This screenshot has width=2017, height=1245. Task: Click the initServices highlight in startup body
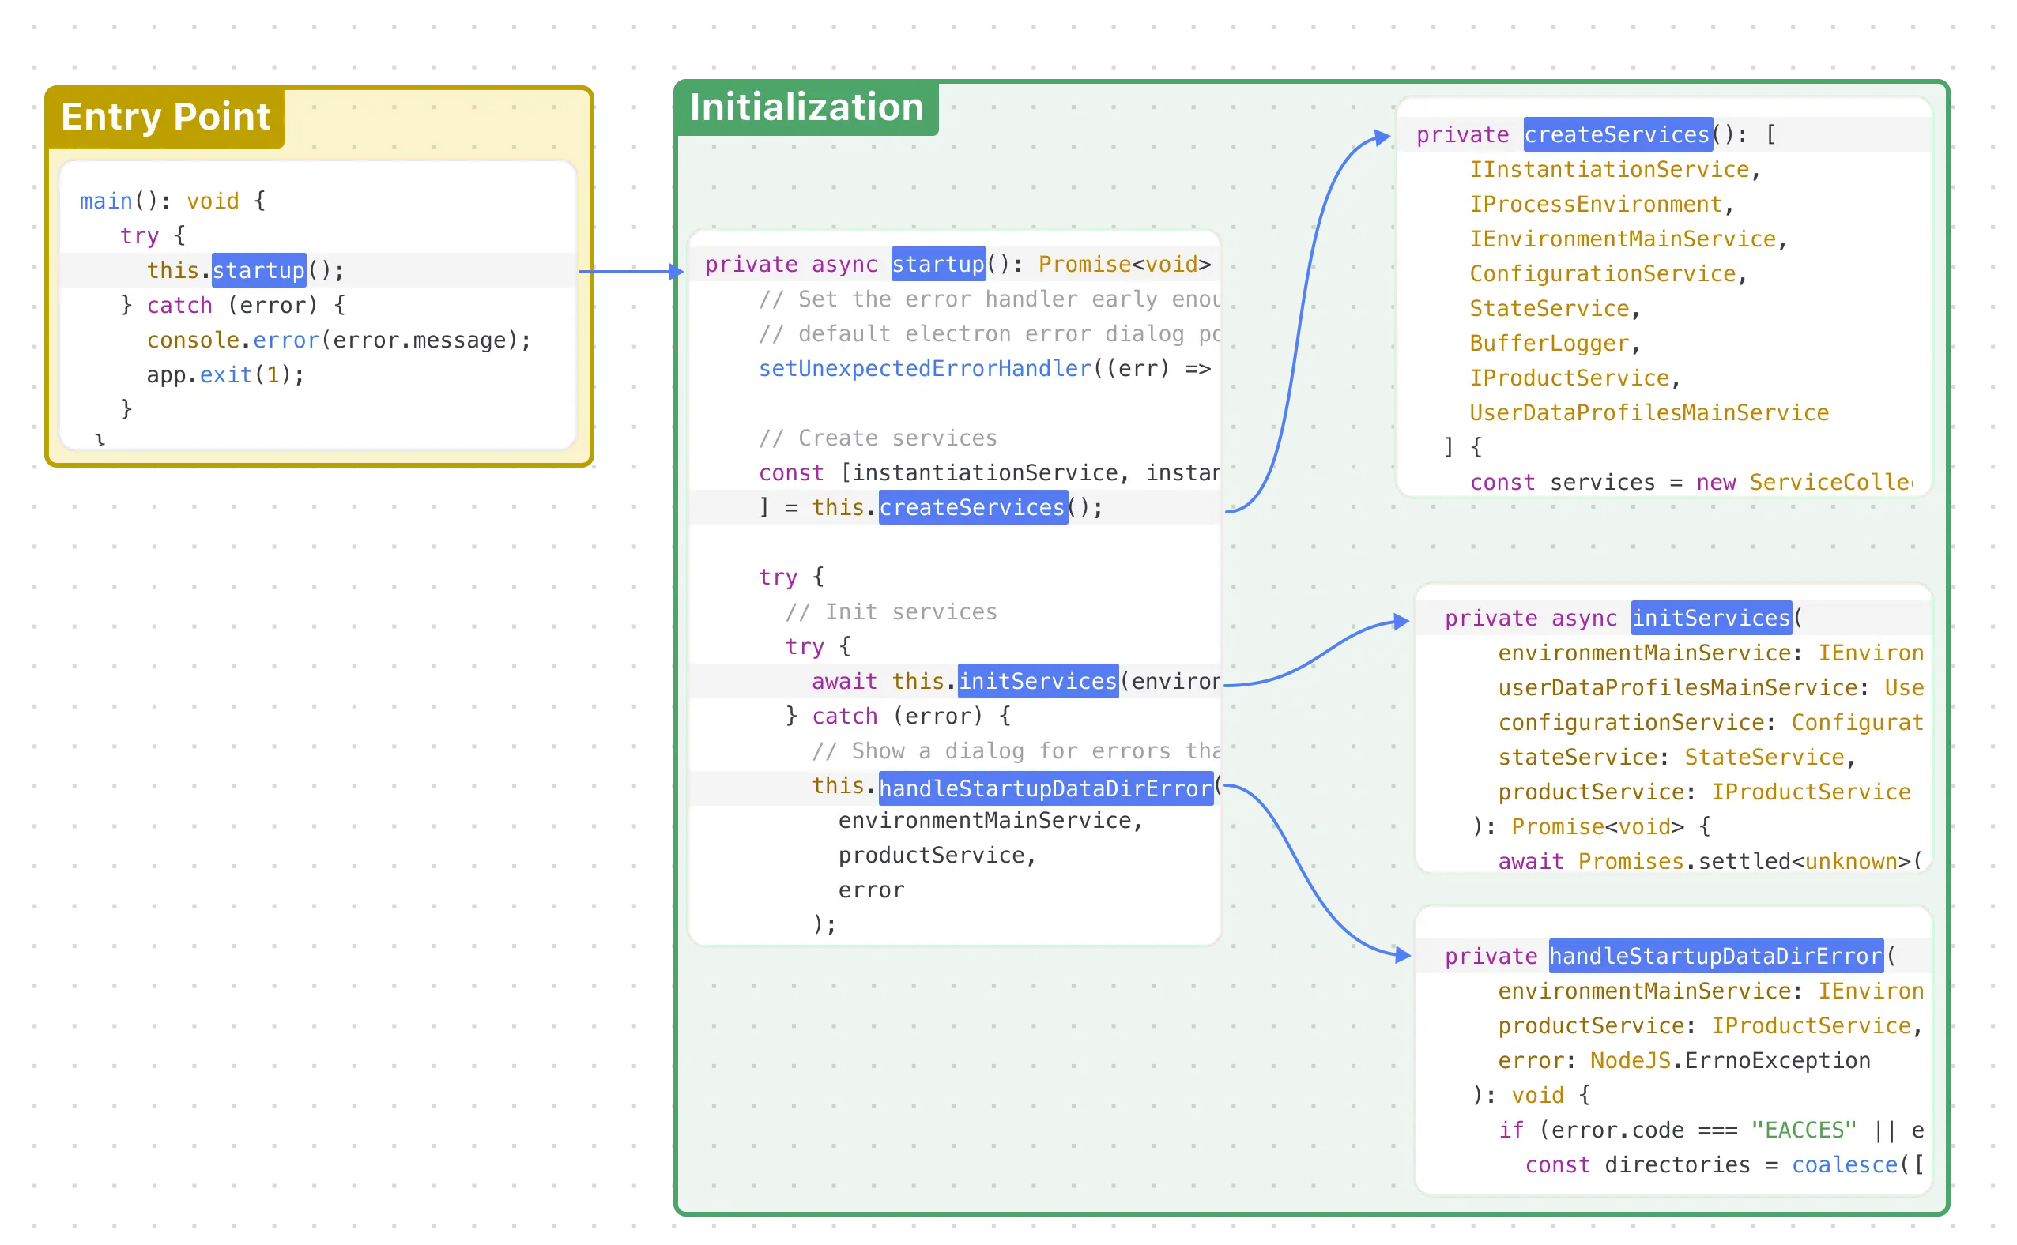[x=1036, y=681]
